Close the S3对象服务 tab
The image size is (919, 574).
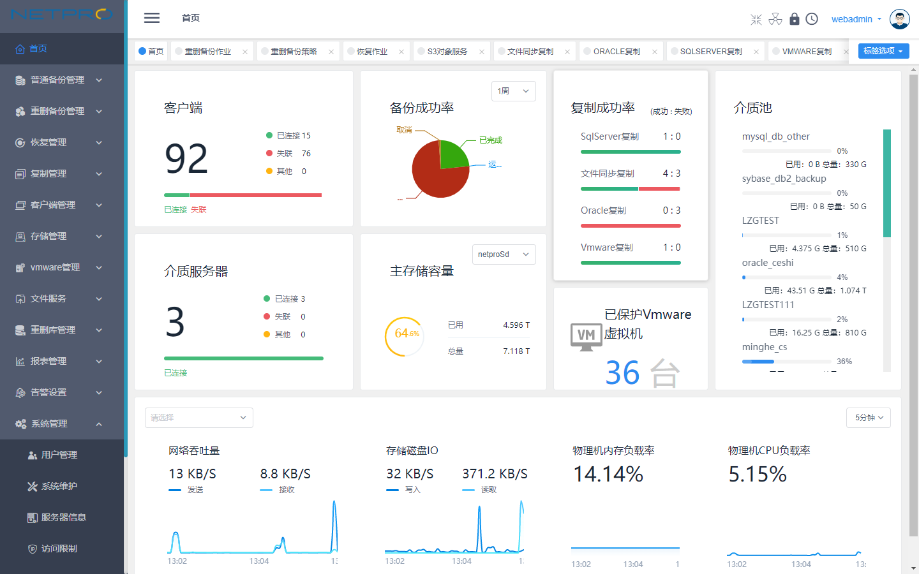482,52
